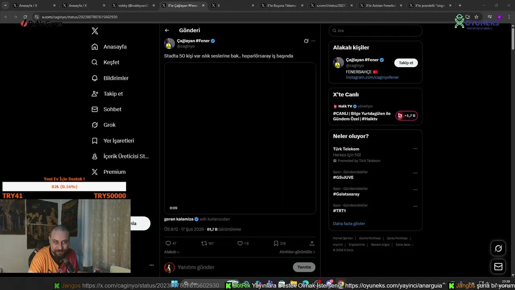Bookmark the post, 218 count
515x290 pixels.
coord(280,243)
